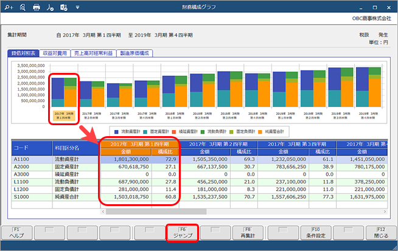Click the 2017年 3月期 第3四半期 chart column
The image size is (398, 251).
click(x=119, y=95)
